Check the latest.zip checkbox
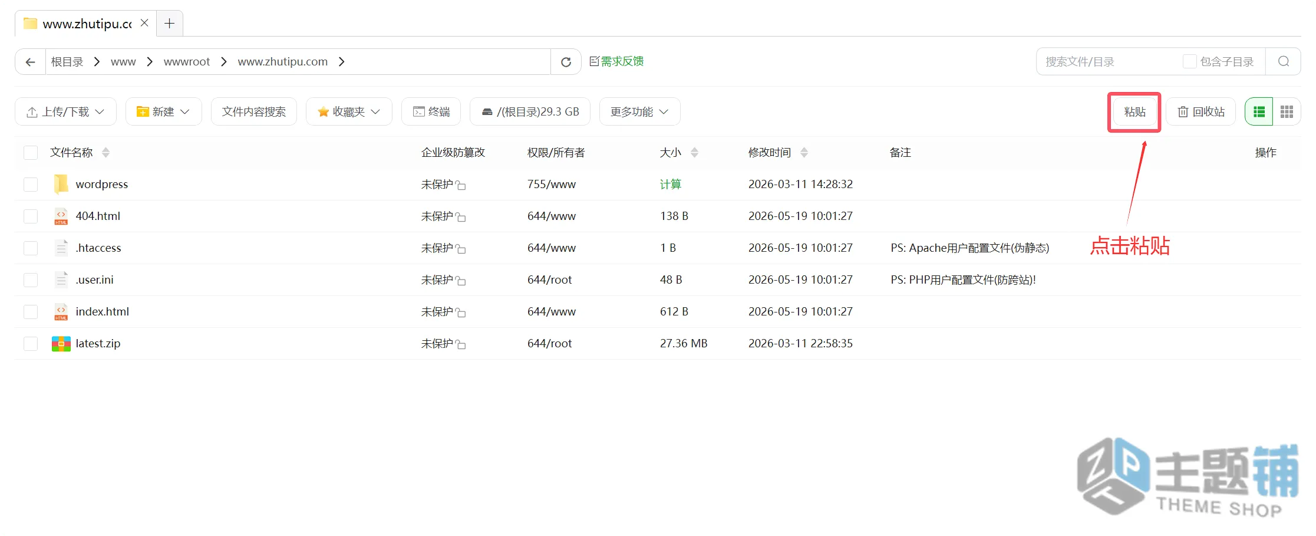The width and height of the screenshot is (1316, 536). point(31,344)
